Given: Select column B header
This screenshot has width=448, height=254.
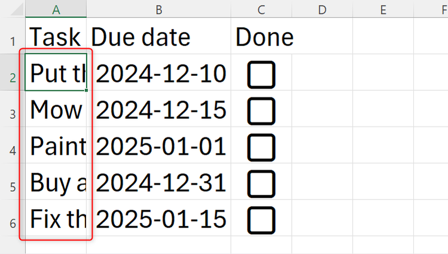Looking at the screenshot, I should point(159,9).
